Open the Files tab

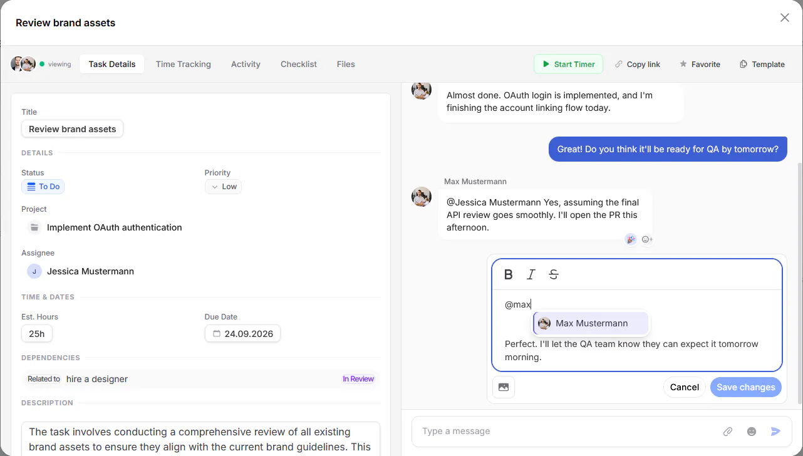tap(346, 64)
